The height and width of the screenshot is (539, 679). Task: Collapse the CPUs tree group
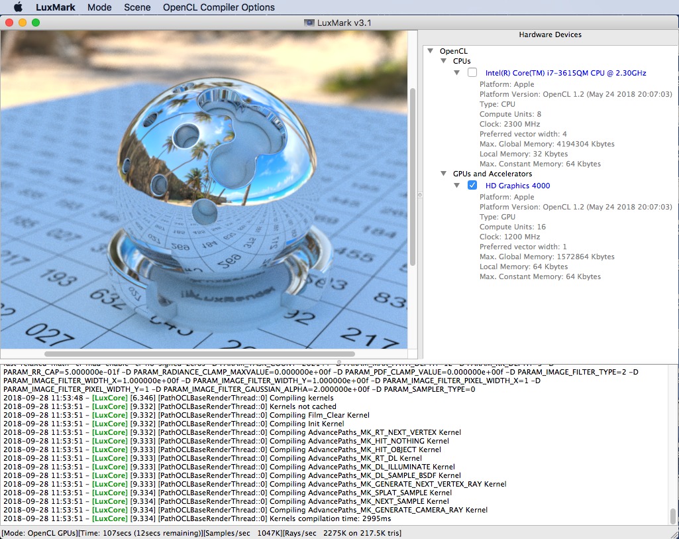(443, 61)
